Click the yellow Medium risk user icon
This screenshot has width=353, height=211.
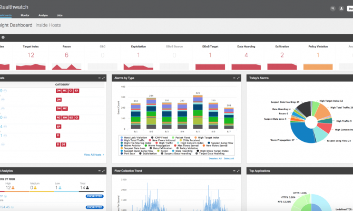(x=35, y=188)
